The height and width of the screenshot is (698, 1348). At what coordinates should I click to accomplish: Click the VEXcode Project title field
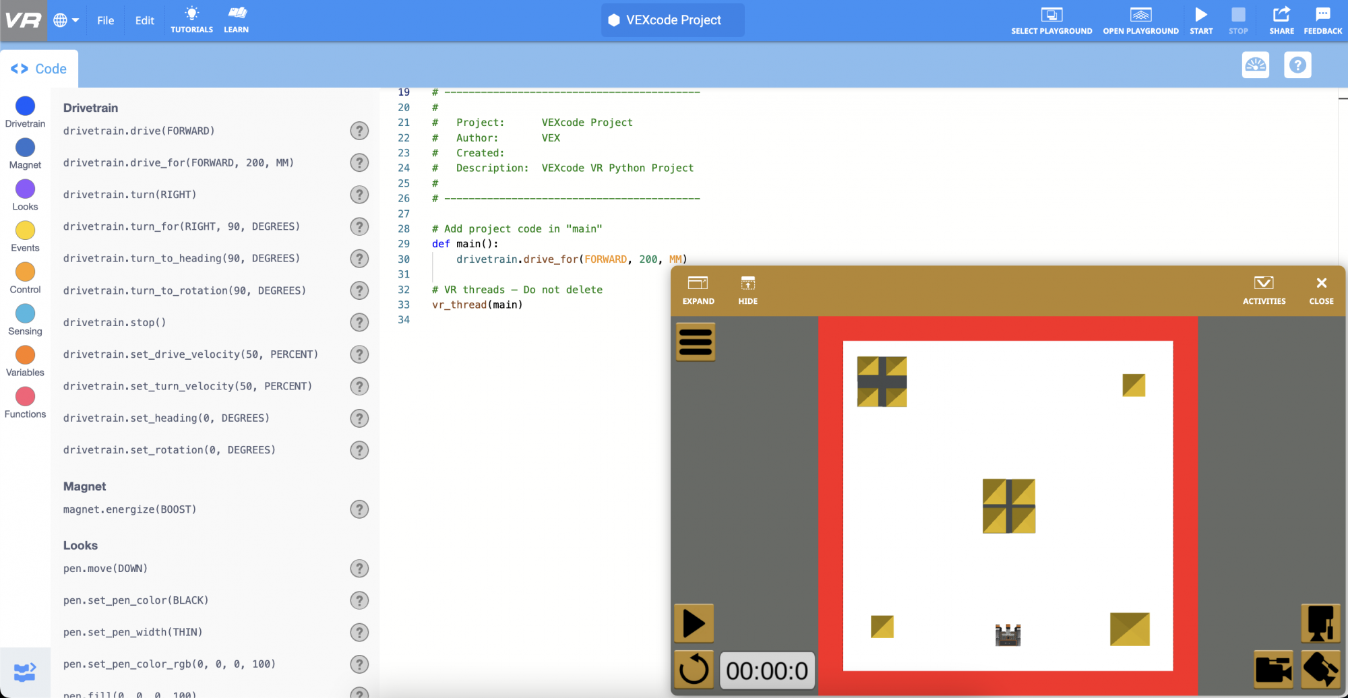pos(672,20)
